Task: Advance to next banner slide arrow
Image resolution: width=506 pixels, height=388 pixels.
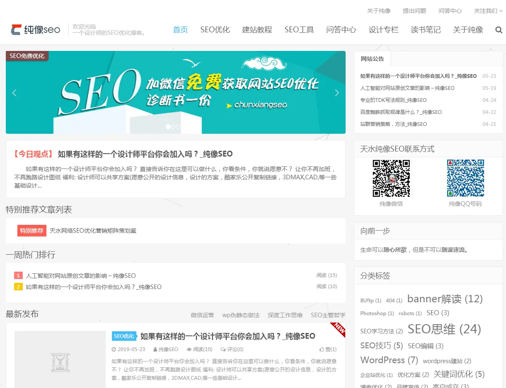Action: click(337, 93)
